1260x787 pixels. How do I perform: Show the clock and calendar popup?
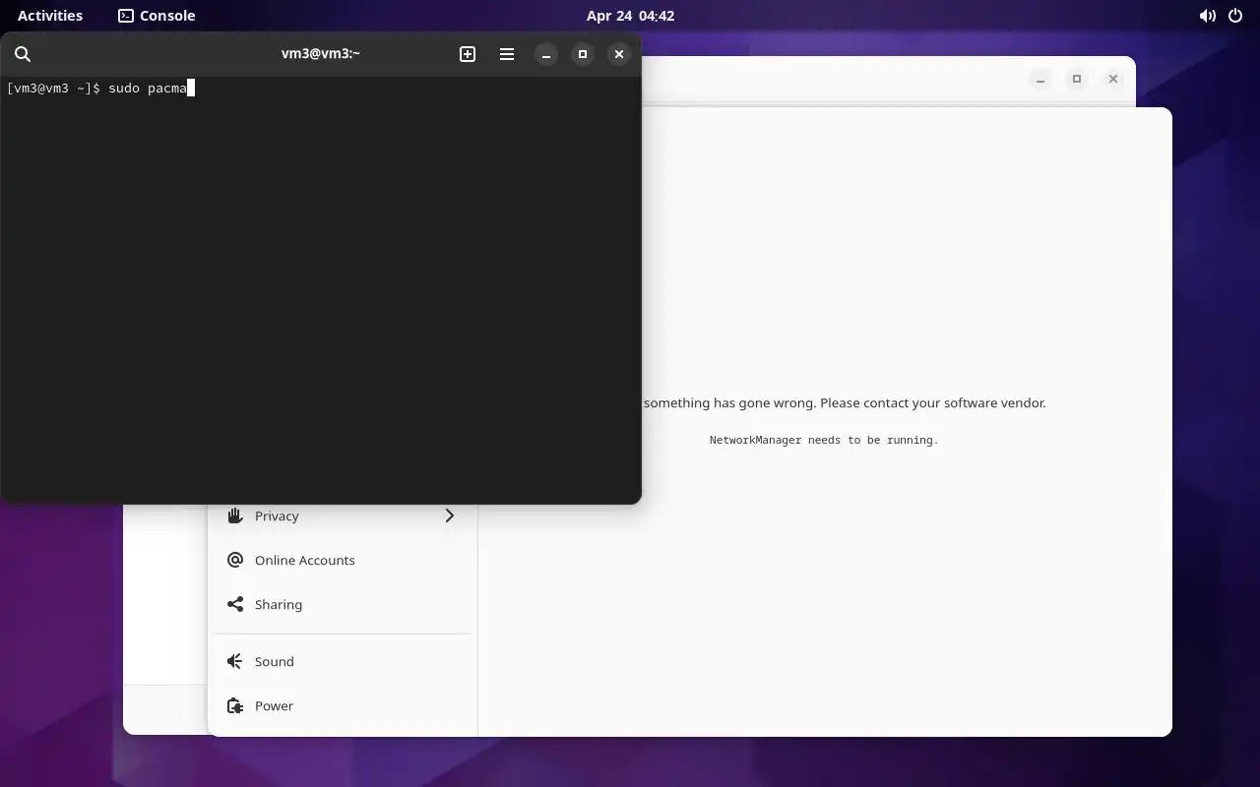(x=630, y=16)
